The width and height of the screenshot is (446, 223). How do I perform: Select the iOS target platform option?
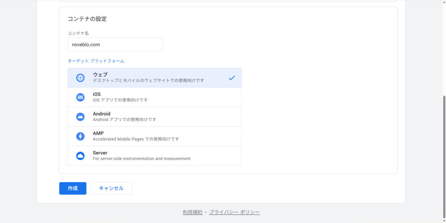(x=154, y=97)
